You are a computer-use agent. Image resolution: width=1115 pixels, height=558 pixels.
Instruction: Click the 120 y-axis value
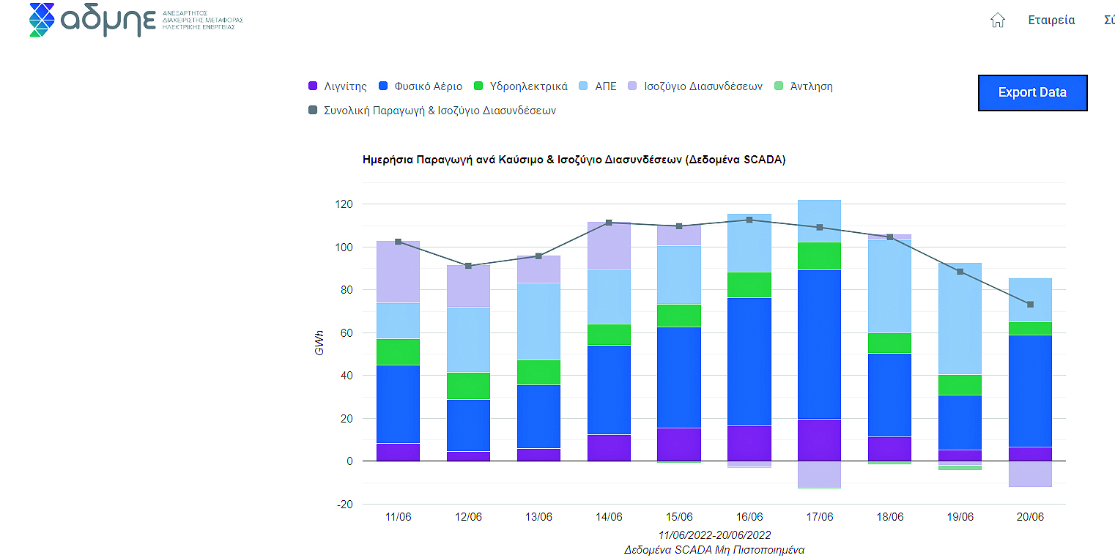pyautogui.click(x=346, y=204)
